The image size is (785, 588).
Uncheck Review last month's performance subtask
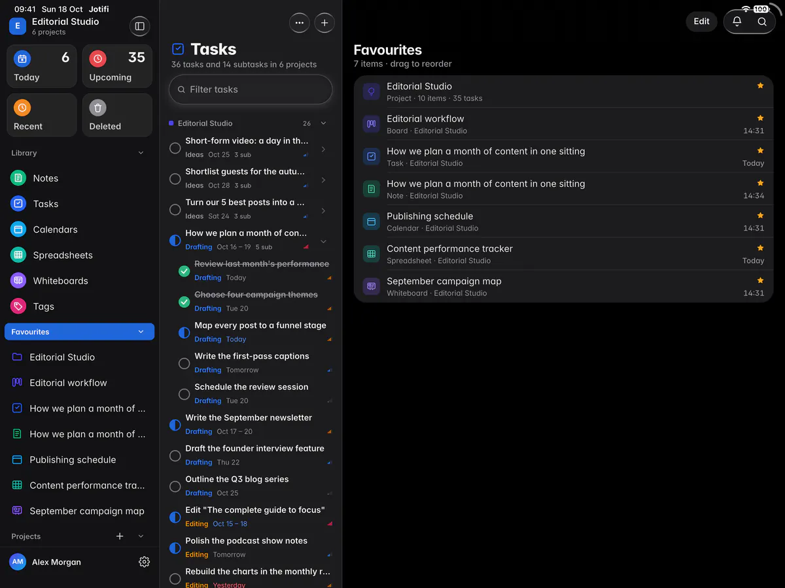pos(184,271)
